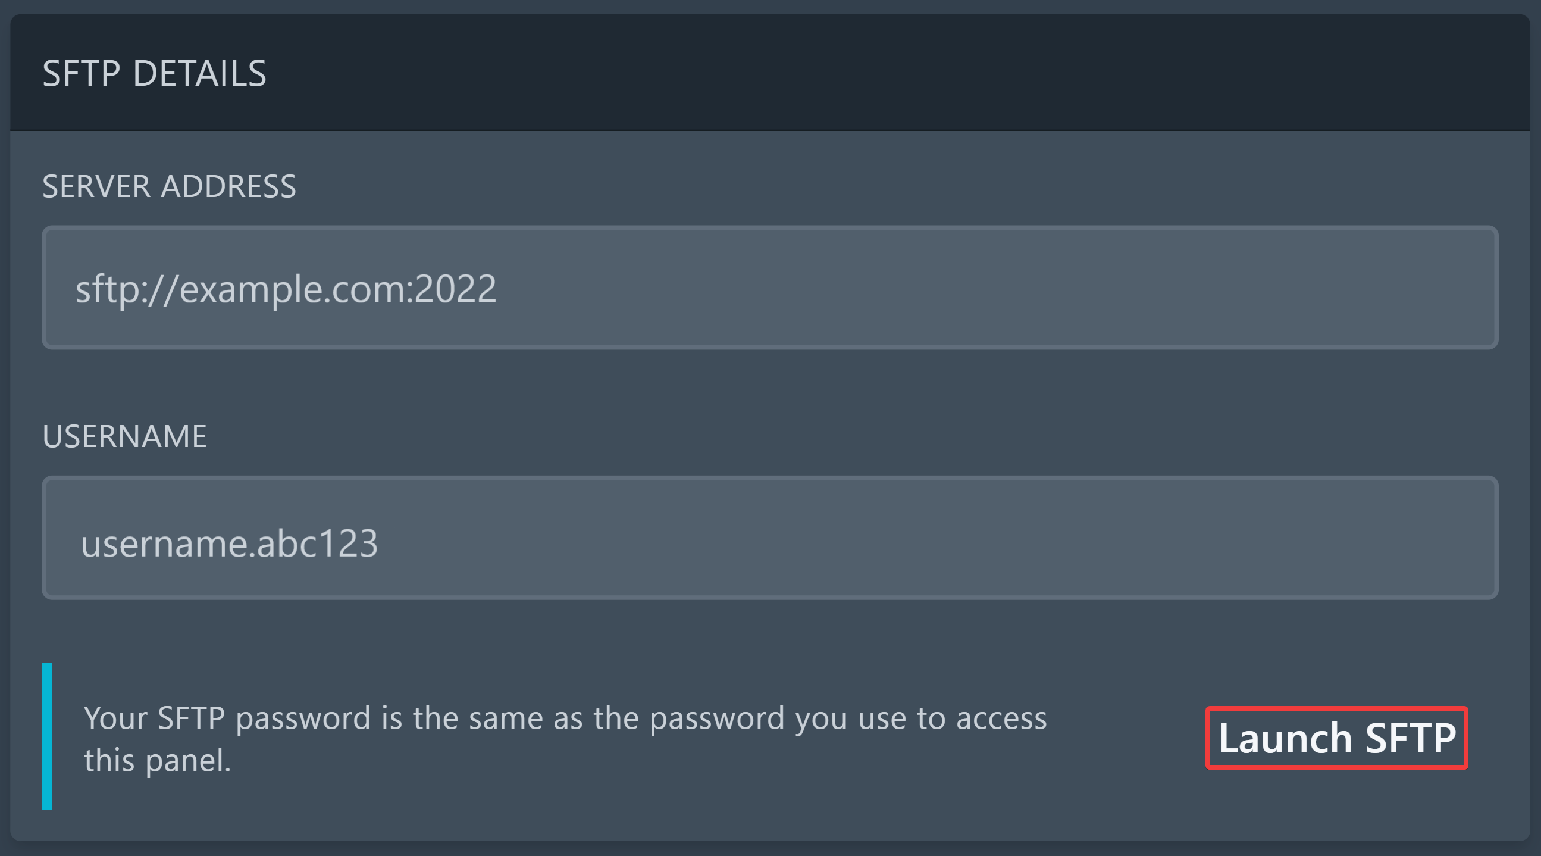Screen dimensions: 1541x856
Task: Click the USERNAME label
Action: [124, 436]
